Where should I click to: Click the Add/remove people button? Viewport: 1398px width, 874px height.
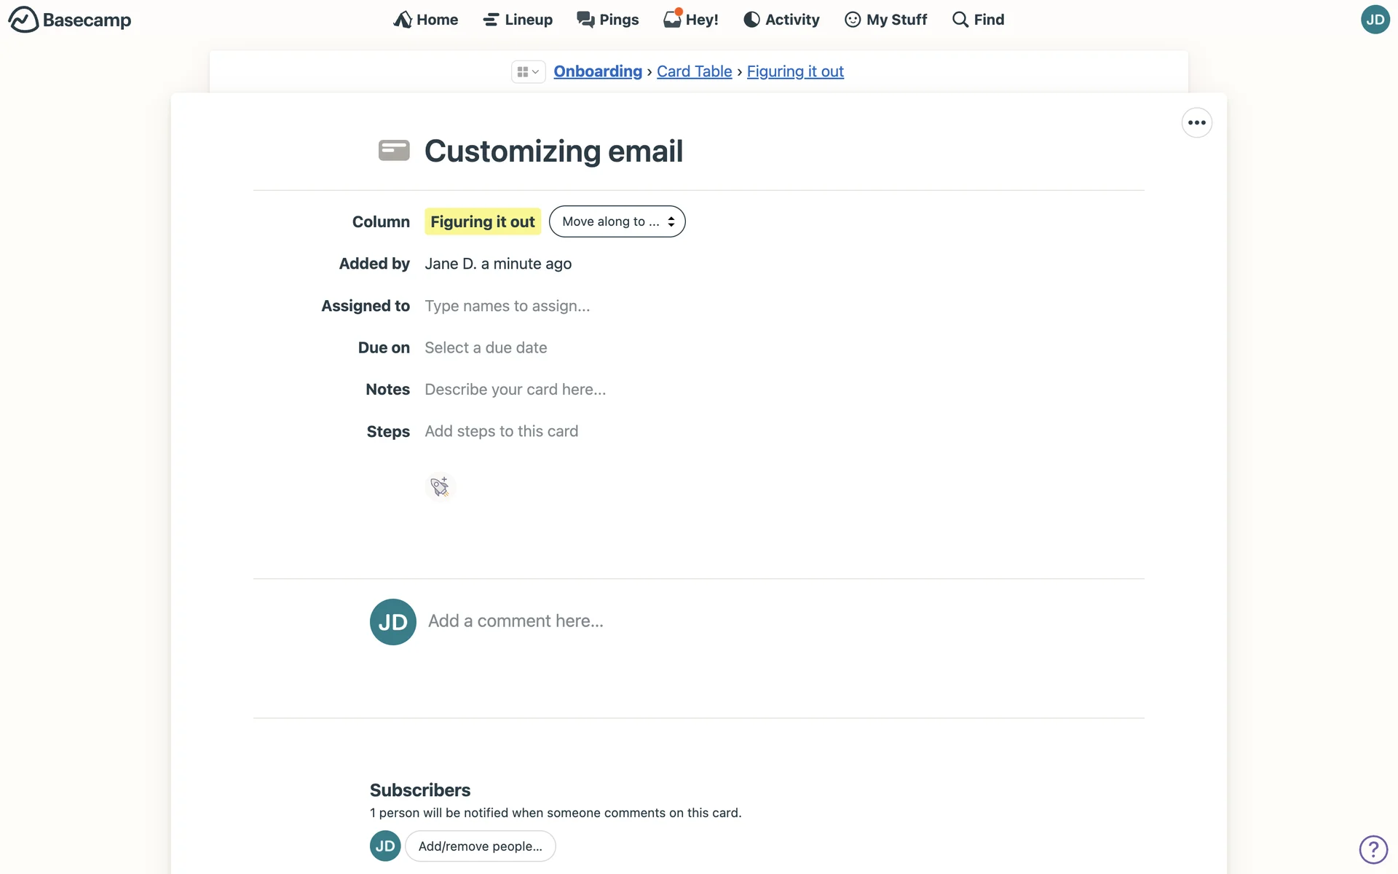coord(480,846)
